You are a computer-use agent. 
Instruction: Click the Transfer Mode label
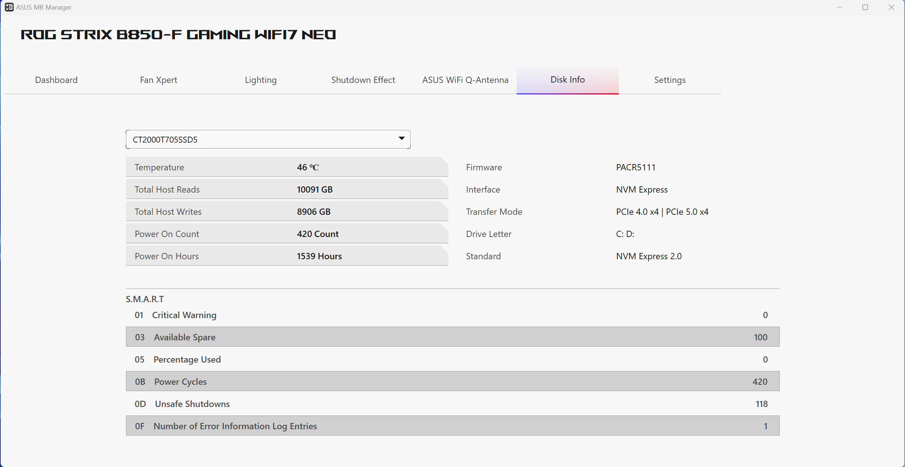[x=494, y=212]
